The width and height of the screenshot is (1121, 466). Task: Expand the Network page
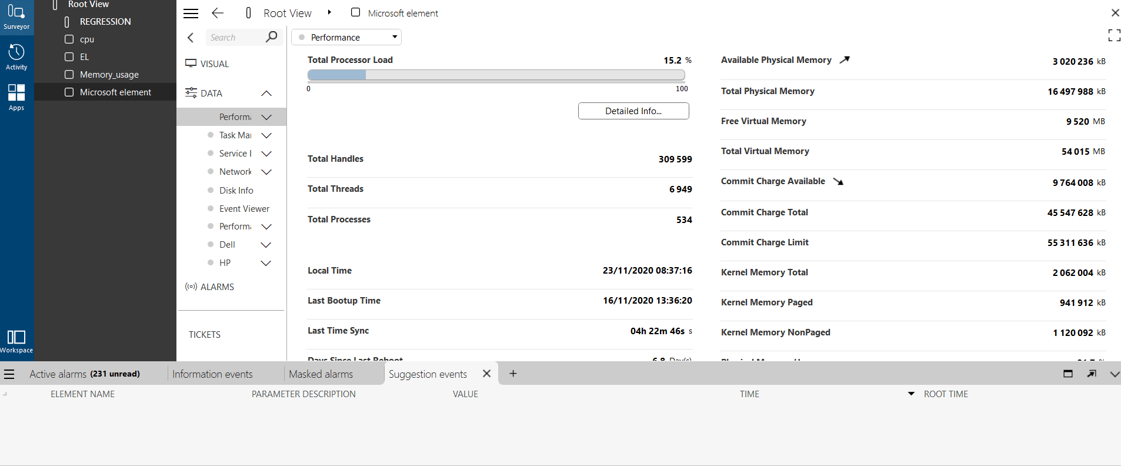[266, 172]
